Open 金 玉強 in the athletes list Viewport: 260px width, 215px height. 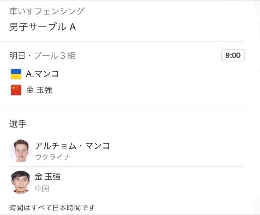(47, 177)
